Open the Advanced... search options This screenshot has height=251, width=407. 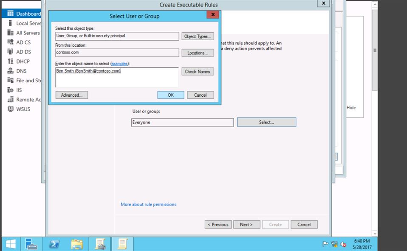[72, 95]
